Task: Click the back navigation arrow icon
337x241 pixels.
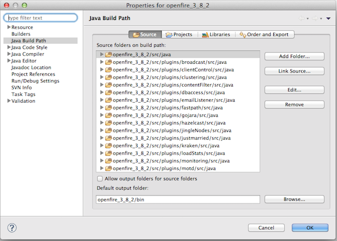Action: tap(302, 18)
